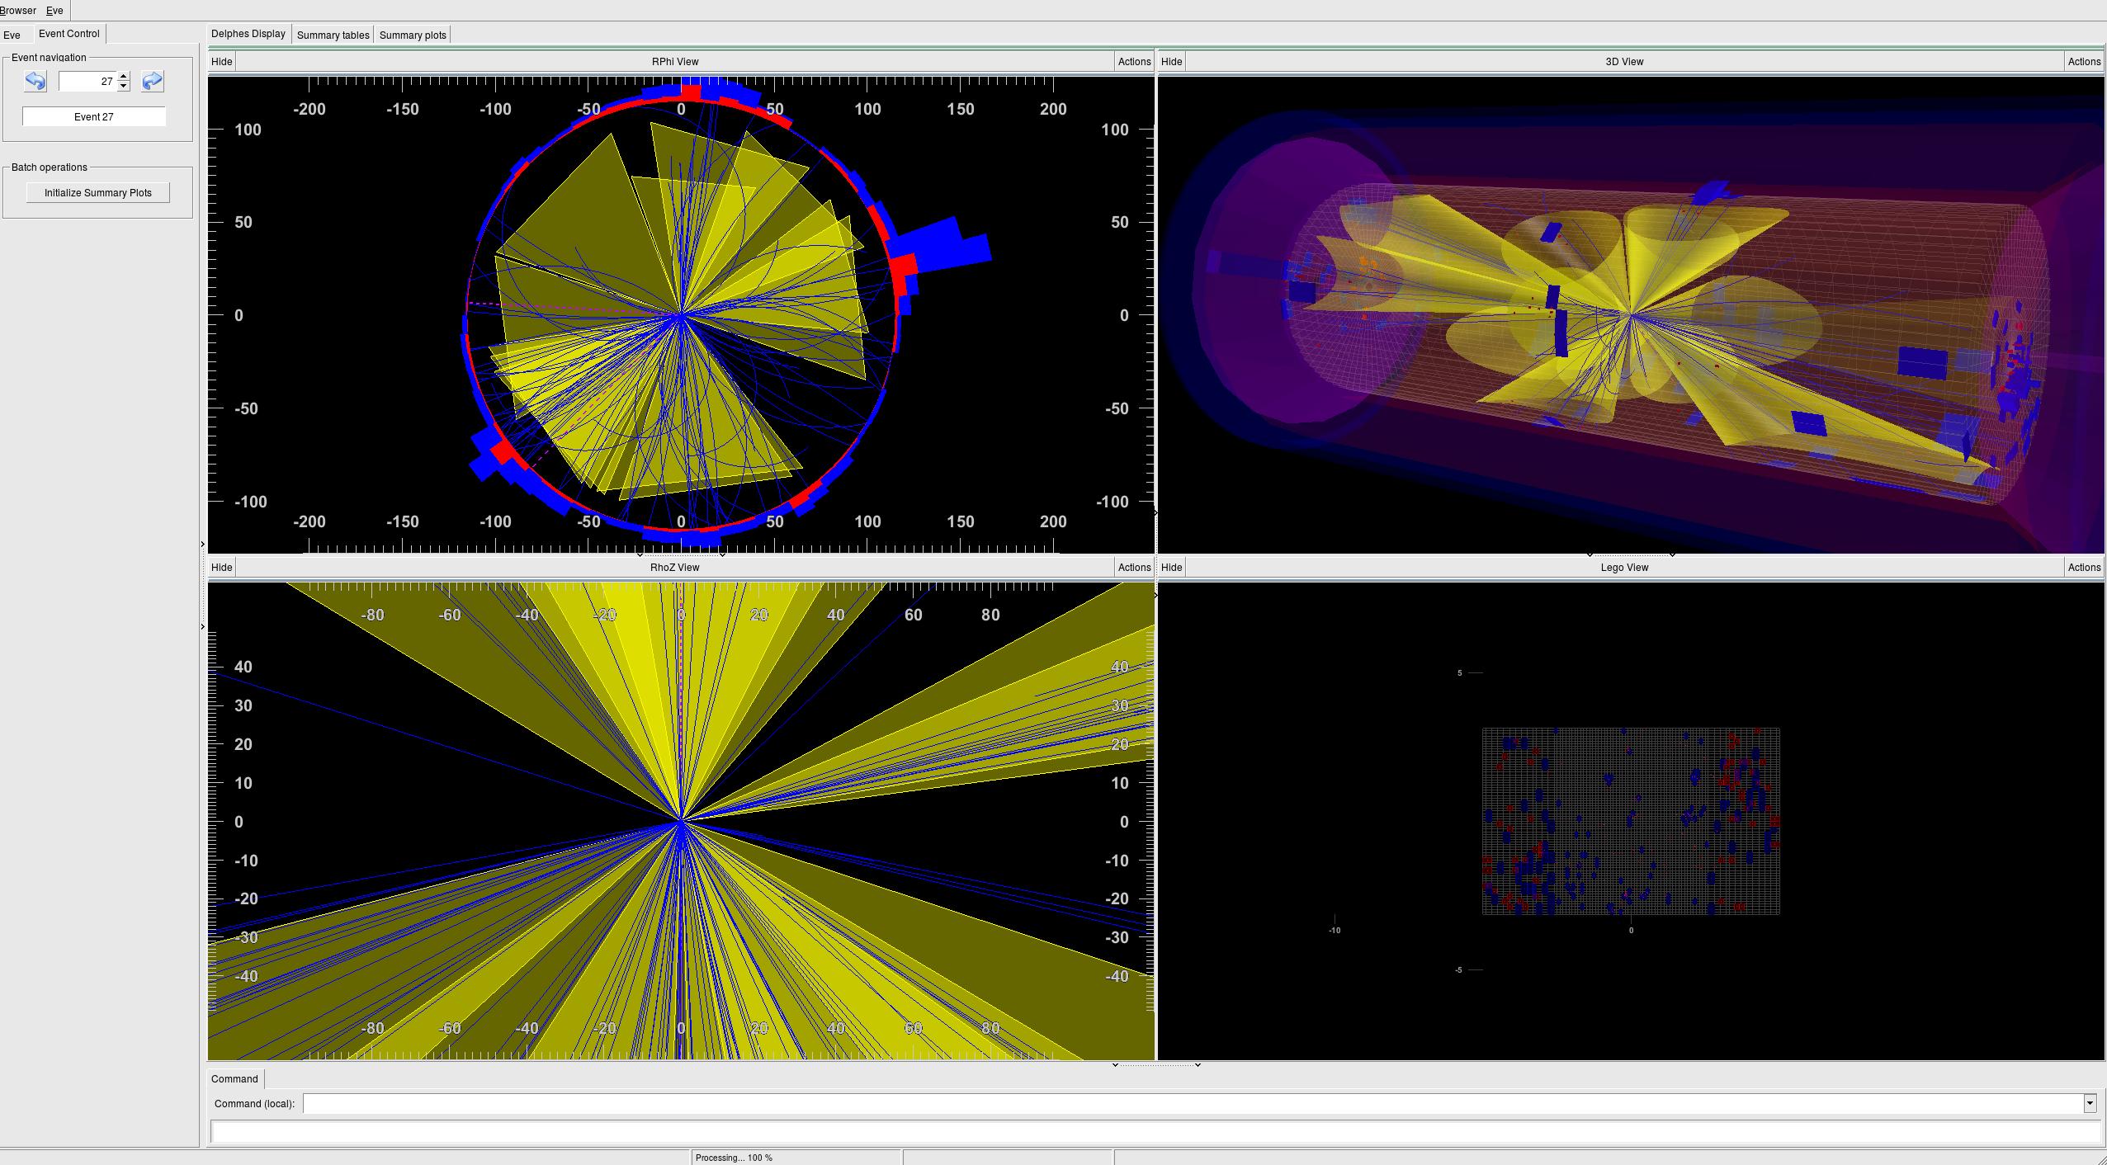
Task: Switch to the Eve side tab
Action: click(x=12, y=35)
